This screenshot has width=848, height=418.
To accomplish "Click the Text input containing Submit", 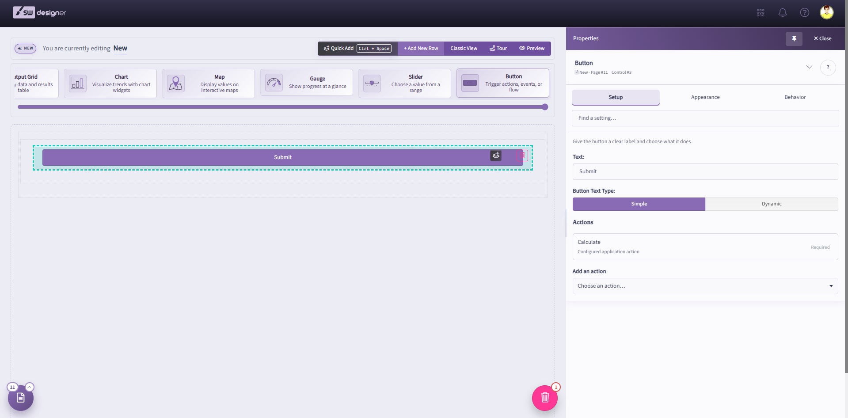I will click(705, 172).
